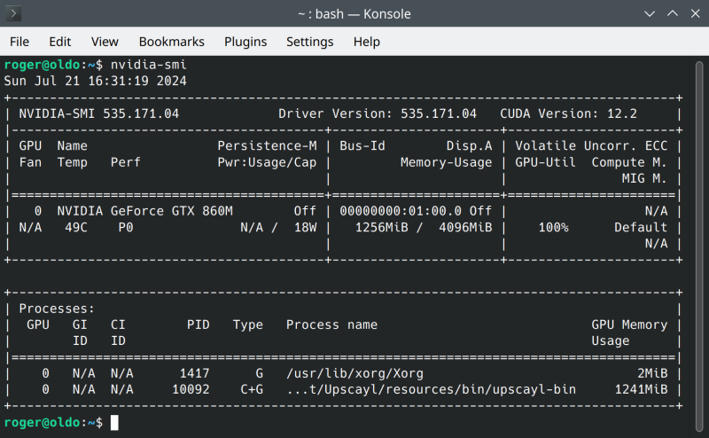This screenshot has height=438, width=709.
Task: Minimize the Konsole window
Action: pyautogui.click(x=649, y=14)
